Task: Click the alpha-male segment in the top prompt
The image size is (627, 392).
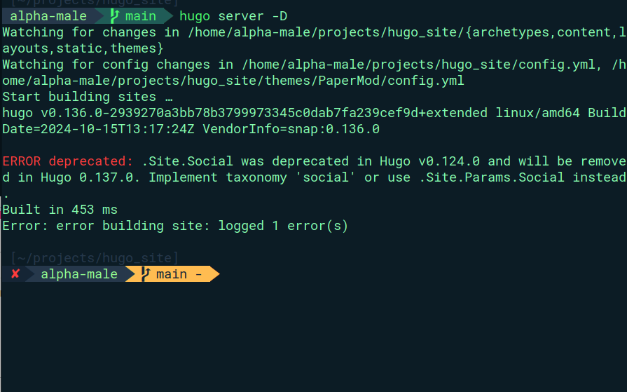Action: pos(49,16)
